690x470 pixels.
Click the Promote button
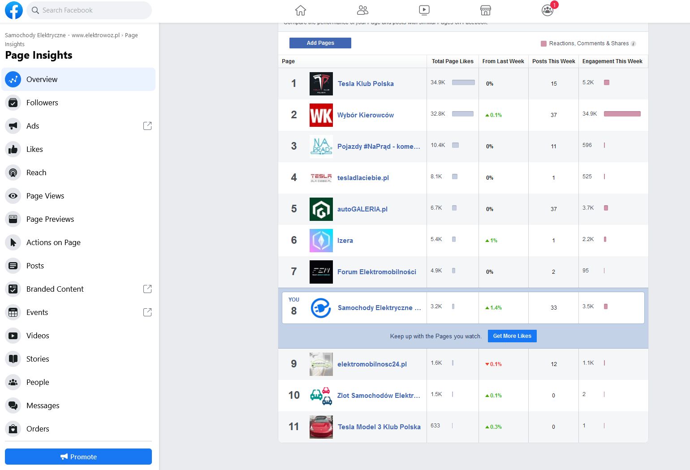[78, 457]
